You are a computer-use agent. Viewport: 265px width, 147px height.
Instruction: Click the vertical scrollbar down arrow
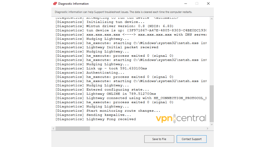(x=211, y=124)
